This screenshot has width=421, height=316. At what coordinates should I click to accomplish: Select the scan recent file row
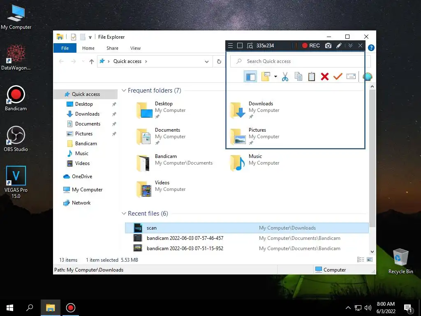tap(247, 228)
